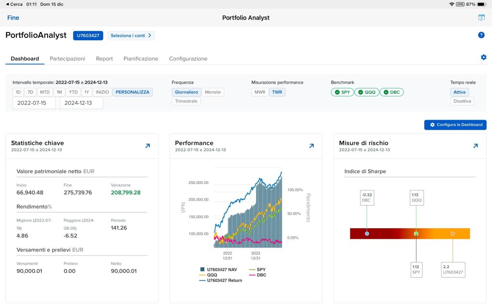
Task: Click the help question mark icon
Action: click(481, 35)
